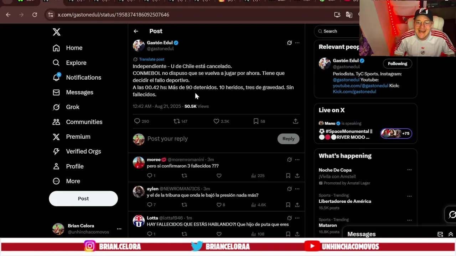The height and width of the screenshot is (256, 456).
Task: Click the browser address bar URL
Action: (x=113, y=15)
